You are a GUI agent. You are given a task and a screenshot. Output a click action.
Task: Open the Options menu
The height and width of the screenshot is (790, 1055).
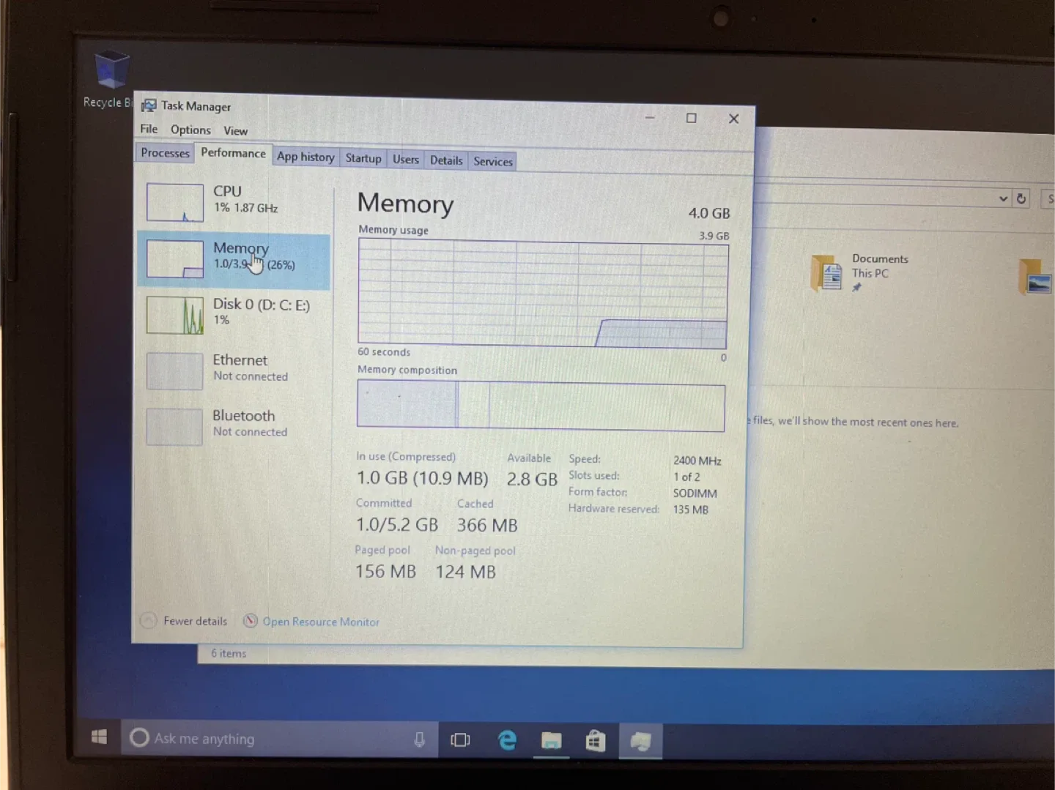click(x=190, y=130)
